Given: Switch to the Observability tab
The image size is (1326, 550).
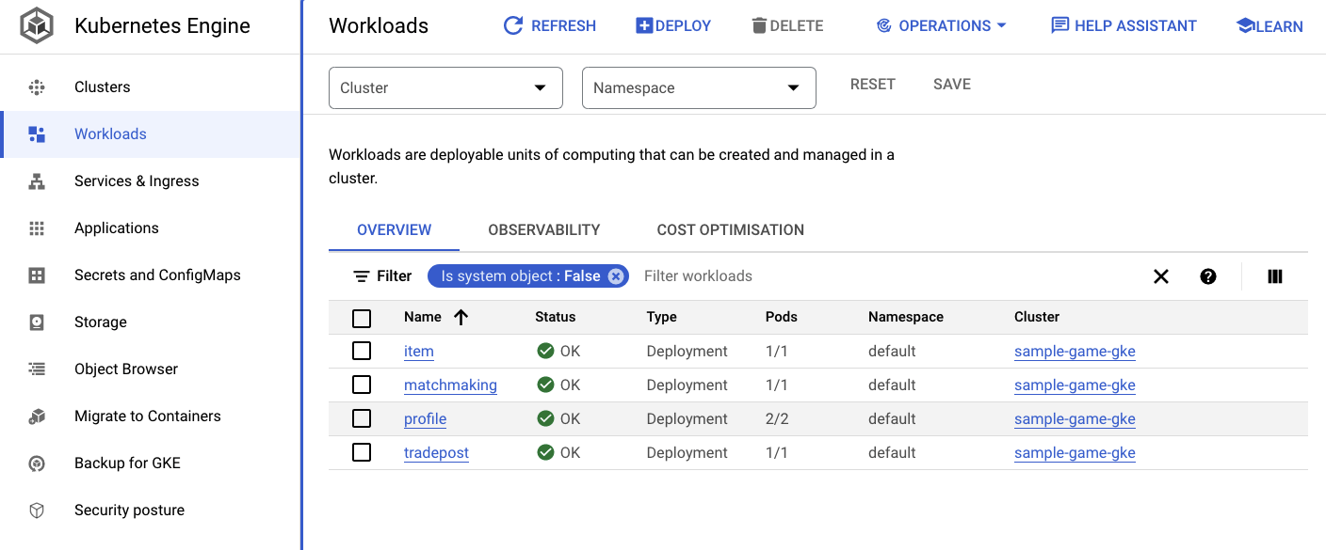Looking at the screenshot, I should pos(543,229).
